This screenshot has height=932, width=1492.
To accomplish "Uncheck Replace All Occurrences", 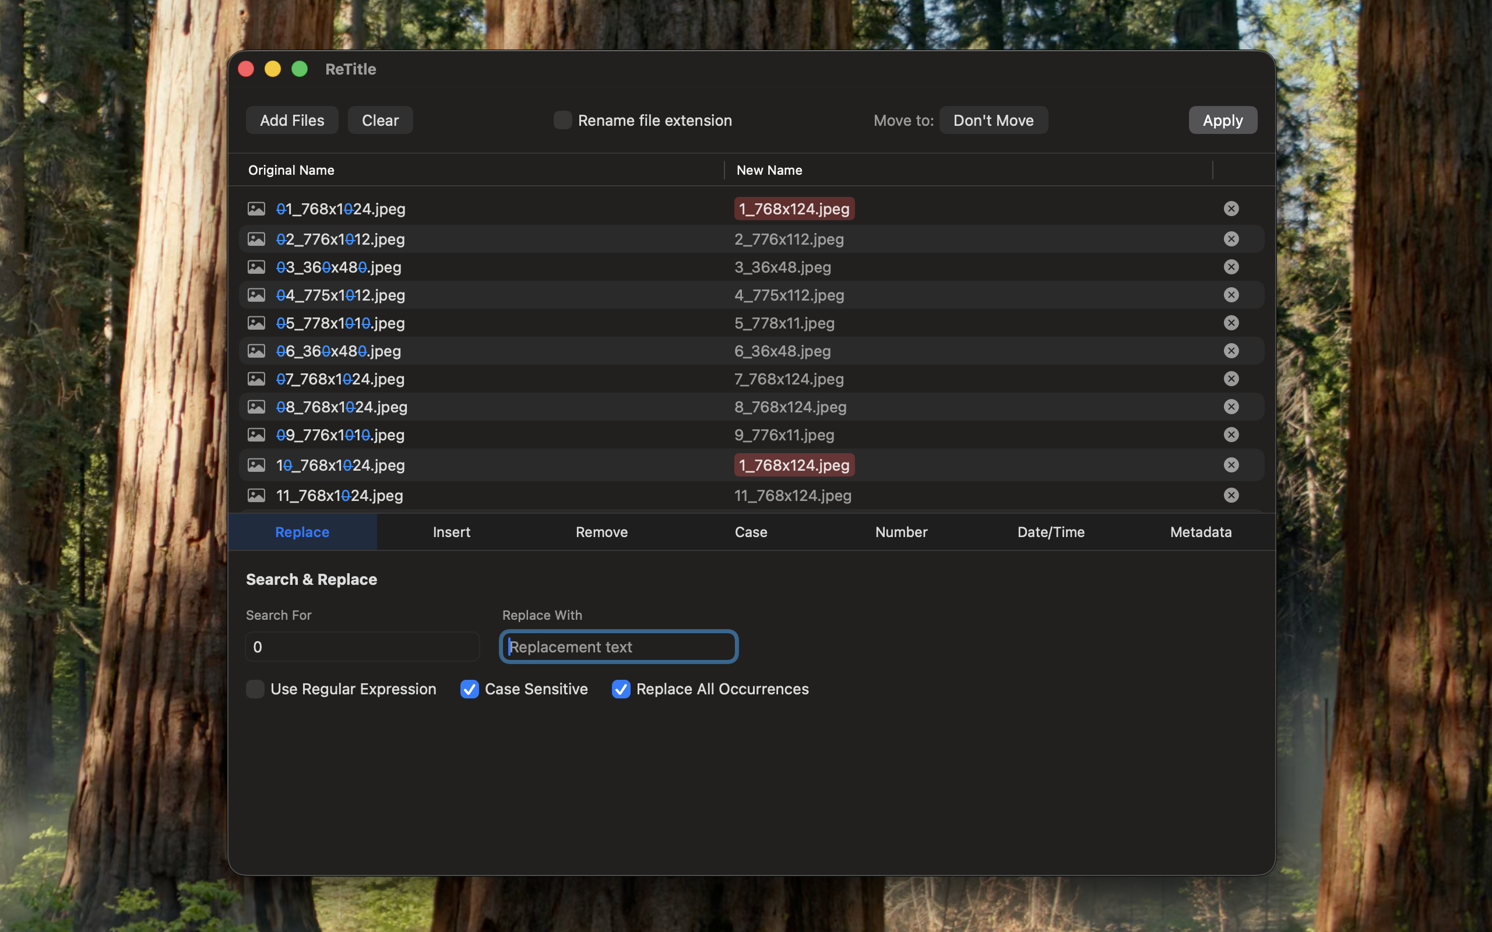I will pos(621,689).
